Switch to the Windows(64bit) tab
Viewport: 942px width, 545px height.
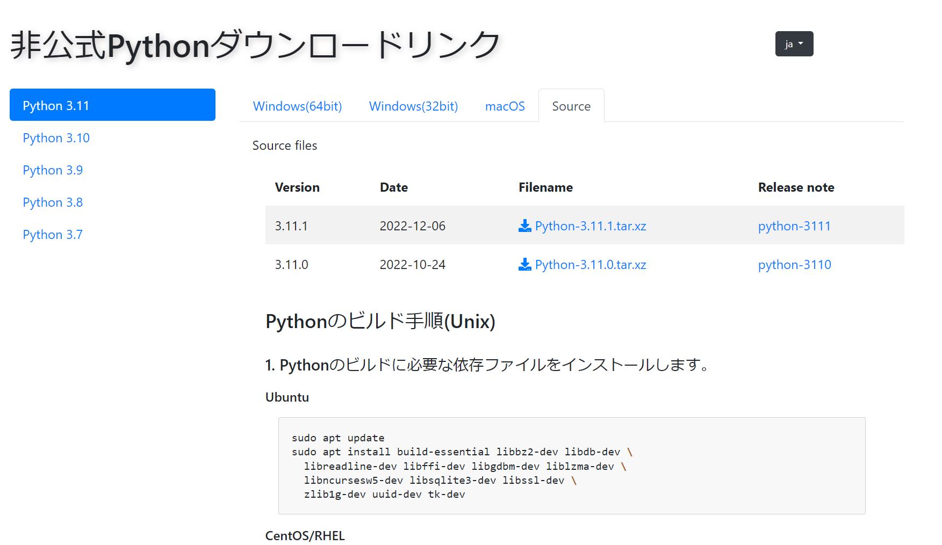[x=297, y=106]
